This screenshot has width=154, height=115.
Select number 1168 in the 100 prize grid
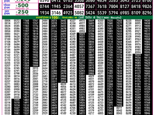coord(26,20)
